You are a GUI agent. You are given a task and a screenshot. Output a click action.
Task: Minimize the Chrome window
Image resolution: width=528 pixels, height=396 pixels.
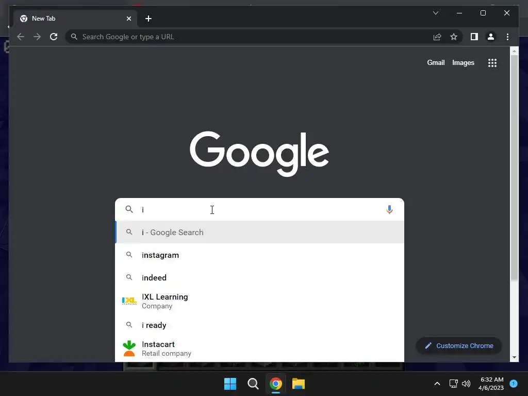(459, 13)
